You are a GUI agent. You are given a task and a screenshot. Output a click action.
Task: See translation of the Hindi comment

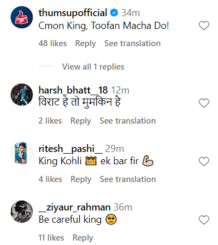[x=128, y=121]
